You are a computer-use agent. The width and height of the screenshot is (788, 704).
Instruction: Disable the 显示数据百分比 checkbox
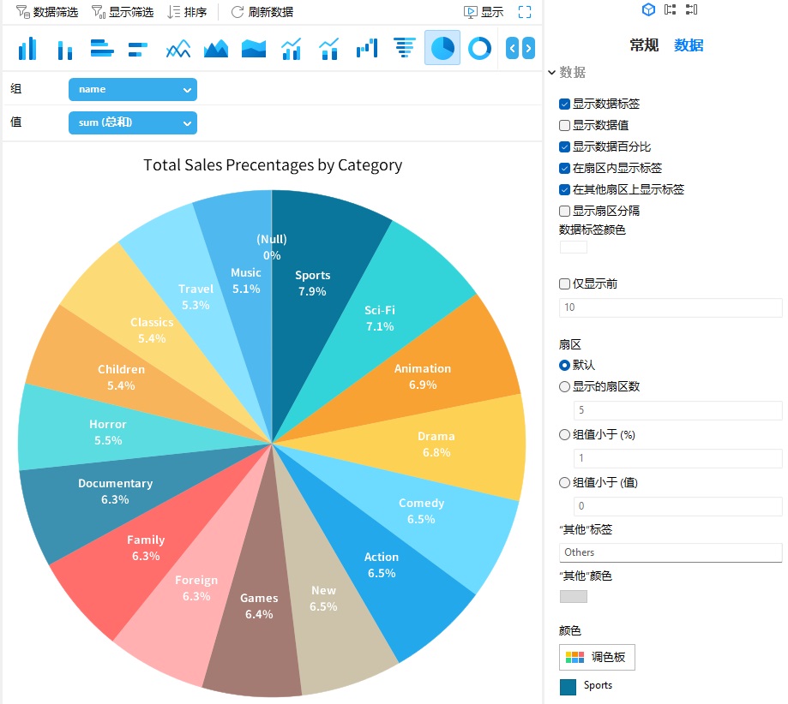point(563,146)
